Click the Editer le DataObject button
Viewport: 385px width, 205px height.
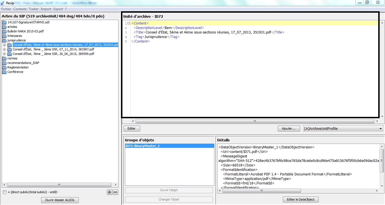point(300,200)
